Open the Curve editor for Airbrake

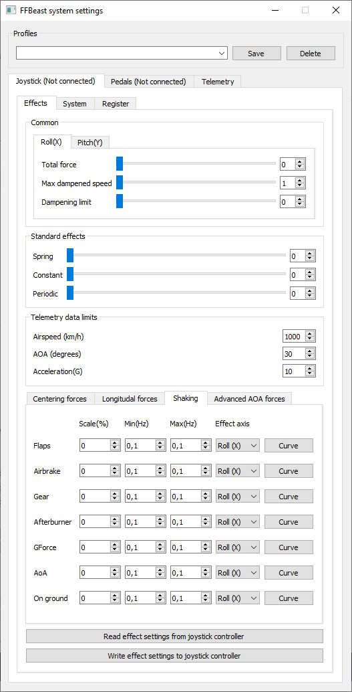click(x=289, y=471)
